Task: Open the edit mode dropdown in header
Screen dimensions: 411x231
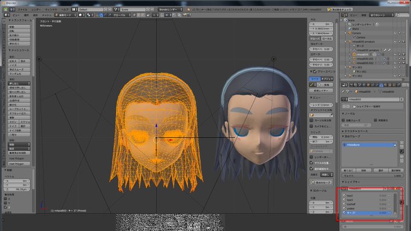Action: point(65,15)
